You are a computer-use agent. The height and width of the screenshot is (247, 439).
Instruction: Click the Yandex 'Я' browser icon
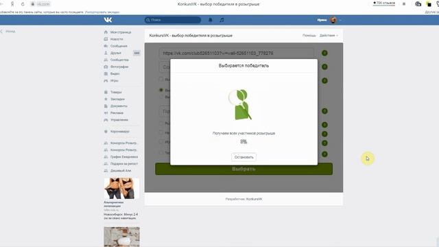click(12, 4)
